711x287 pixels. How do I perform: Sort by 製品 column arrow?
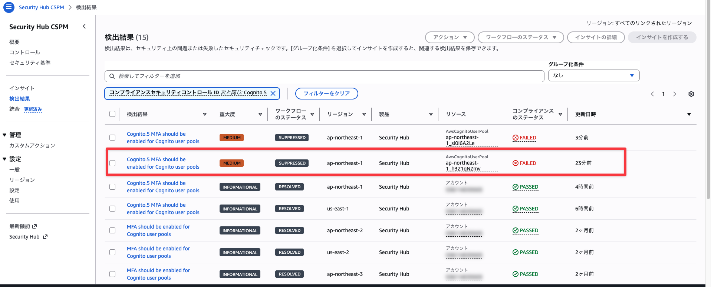431,114
